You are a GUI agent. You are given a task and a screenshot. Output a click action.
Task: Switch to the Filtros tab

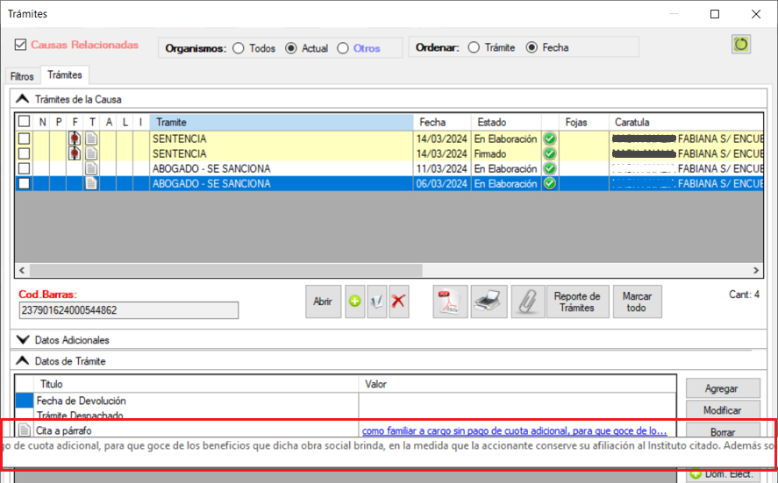pyautogui.click(x=22, y=76)
